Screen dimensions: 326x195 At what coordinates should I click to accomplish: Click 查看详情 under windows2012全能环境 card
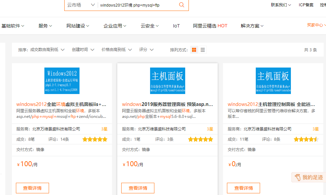coord(32,188)
